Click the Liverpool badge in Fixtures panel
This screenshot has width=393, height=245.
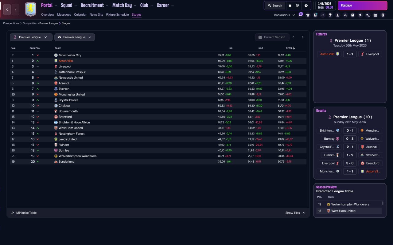(363, 54)
